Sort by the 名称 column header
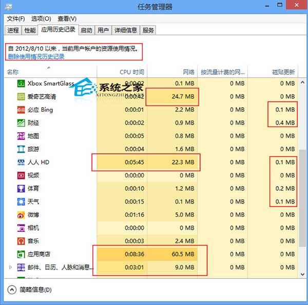The height and width of the screenshot is (305, 308). coord(50,72)
